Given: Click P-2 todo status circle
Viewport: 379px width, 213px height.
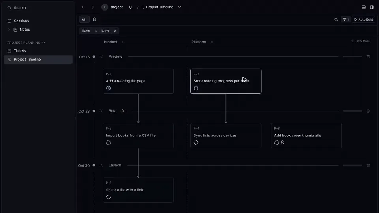Looking at the screenshot, I should (x=196, y=88).
